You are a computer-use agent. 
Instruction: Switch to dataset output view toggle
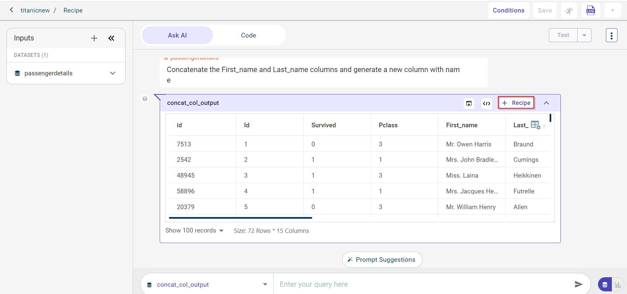tap(605, 284)
